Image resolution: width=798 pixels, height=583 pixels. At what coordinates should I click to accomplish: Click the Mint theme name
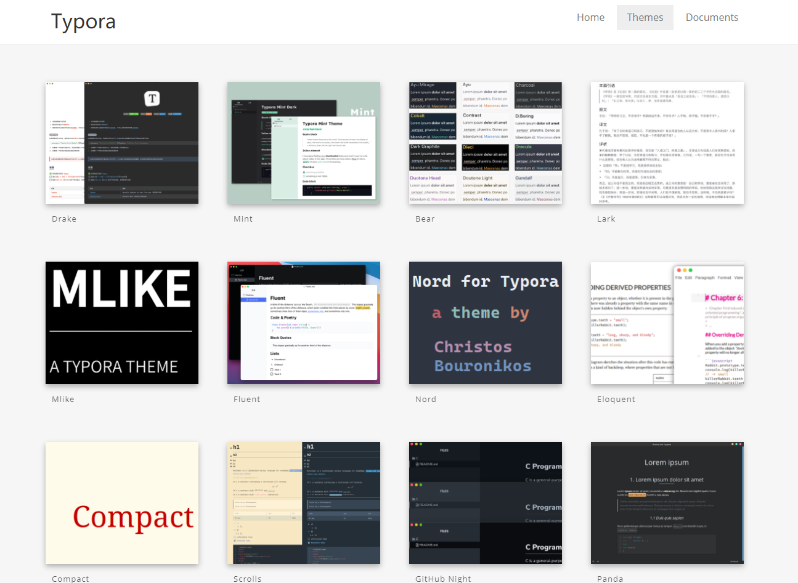pos(243,219)
